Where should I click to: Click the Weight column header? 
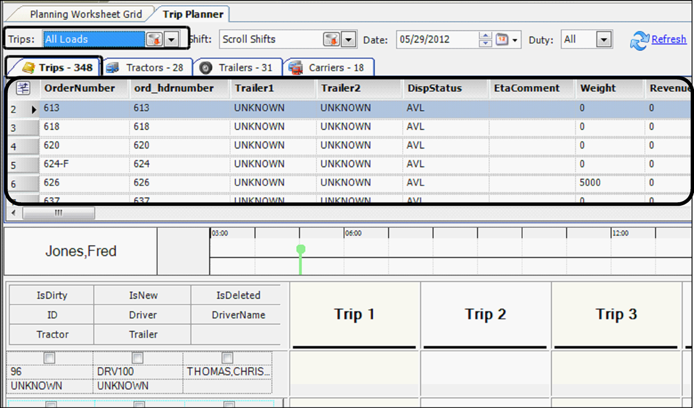[610, 88]
